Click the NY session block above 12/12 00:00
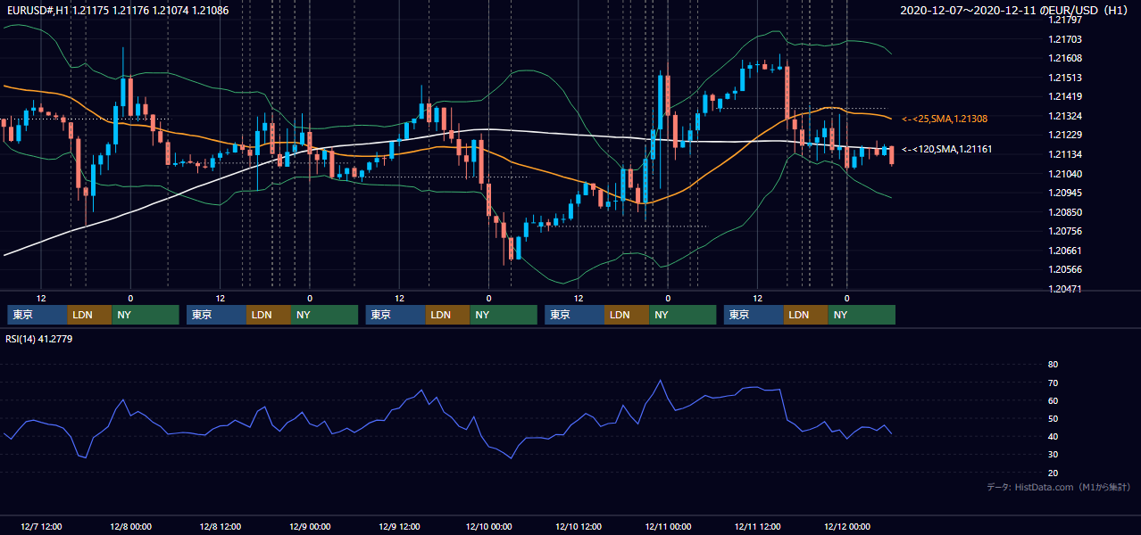Viewport: 1141px width, 535px height. tap(862, 315)
